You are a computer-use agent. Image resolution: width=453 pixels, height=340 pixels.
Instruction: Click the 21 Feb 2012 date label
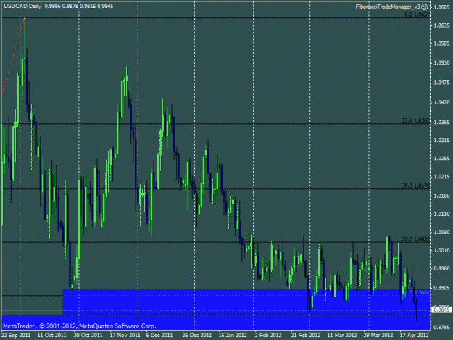(x=306, y=336)
